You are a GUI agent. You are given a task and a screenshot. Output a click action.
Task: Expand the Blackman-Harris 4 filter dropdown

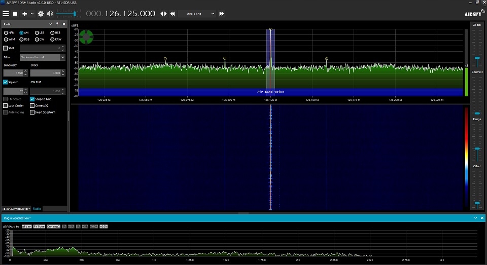pyautogui.click(x=63, y=57)
